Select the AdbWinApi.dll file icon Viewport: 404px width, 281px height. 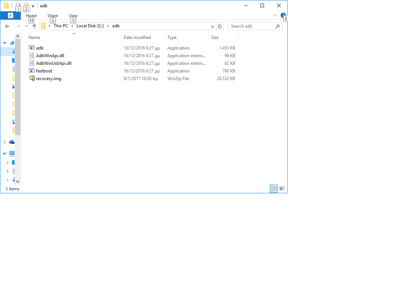pyautogui.click(x=32, y=56)
